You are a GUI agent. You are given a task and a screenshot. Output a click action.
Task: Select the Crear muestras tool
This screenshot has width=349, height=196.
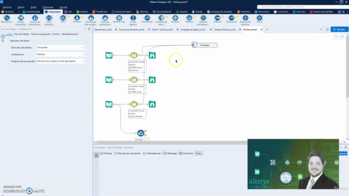point(49,20)
